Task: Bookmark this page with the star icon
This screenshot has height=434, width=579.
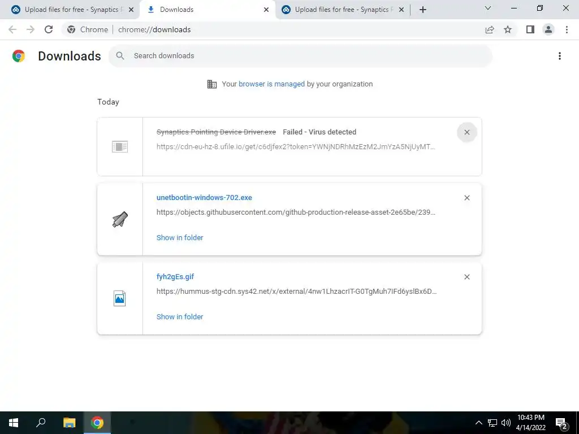Action: (x=508, y=29)
